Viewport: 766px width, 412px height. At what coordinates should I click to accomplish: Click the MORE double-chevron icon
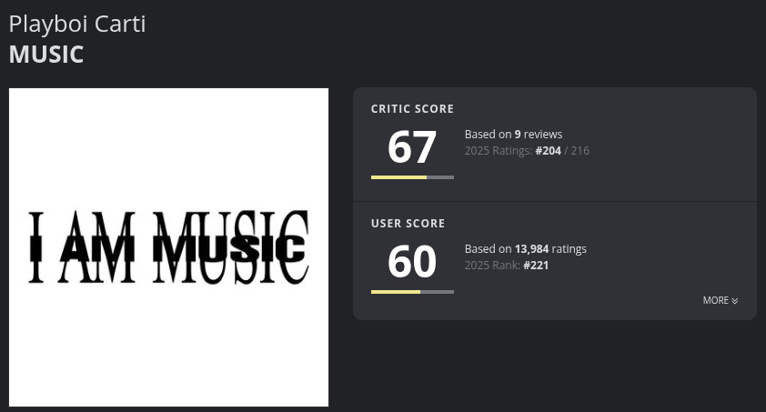[x=735, y=301]
